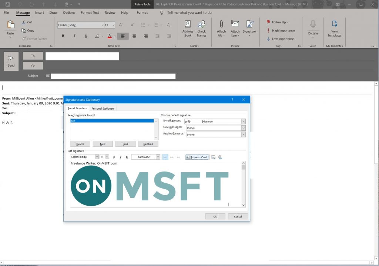379x266 pixels.
Task: Insert a picture into the signature
Action: [214, 157]
